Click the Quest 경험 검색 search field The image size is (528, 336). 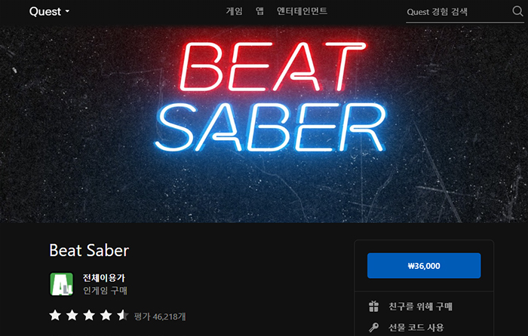(x=458, y=12)
